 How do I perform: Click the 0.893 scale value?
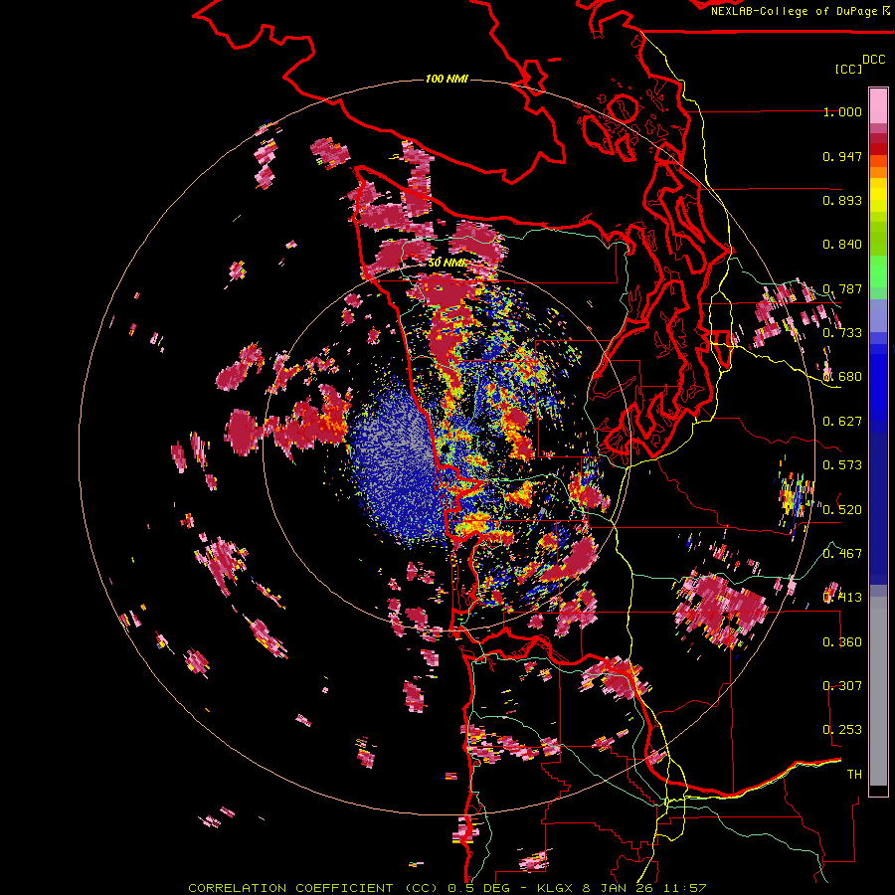click(x=842, y=200)
